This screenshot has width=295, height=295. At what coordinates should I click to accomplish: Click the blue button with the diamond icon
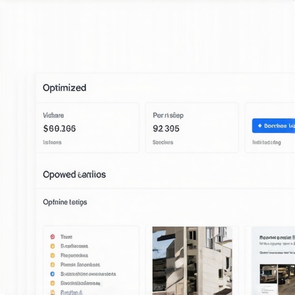[x=274, y=126]
